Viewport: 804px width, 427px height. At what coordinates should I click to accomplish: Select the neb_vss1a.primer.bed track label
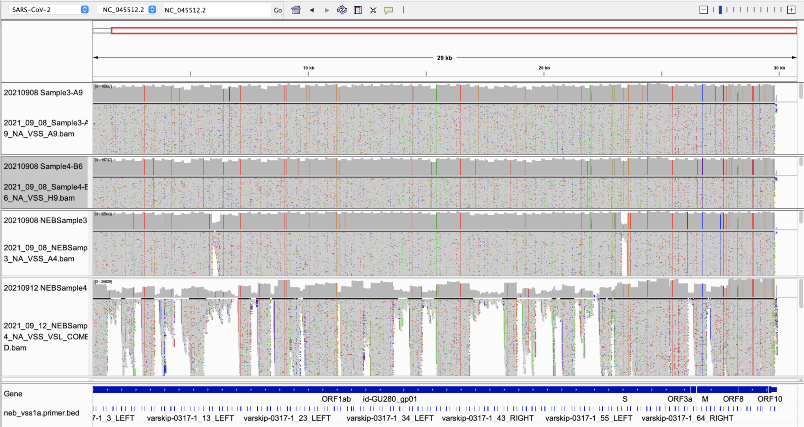41,413
